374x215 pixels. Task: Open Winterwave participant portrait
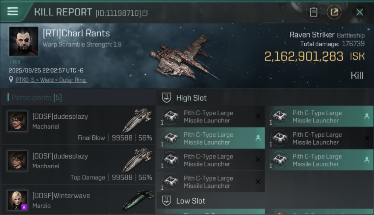point(18,200)
